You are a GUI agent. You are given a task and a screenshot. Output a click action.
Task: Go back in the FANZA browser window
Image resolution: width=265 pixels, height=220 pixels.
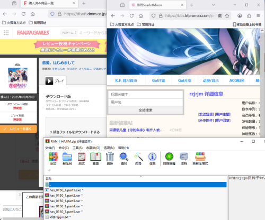[x=5, y=14]
